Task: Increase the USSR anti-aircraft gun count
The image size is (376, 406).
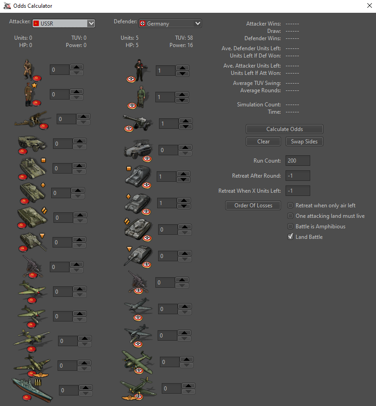Action: 76,264
